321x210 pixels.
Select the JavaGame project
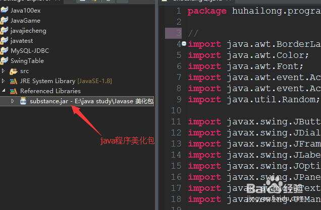click(x=25, y=21)
